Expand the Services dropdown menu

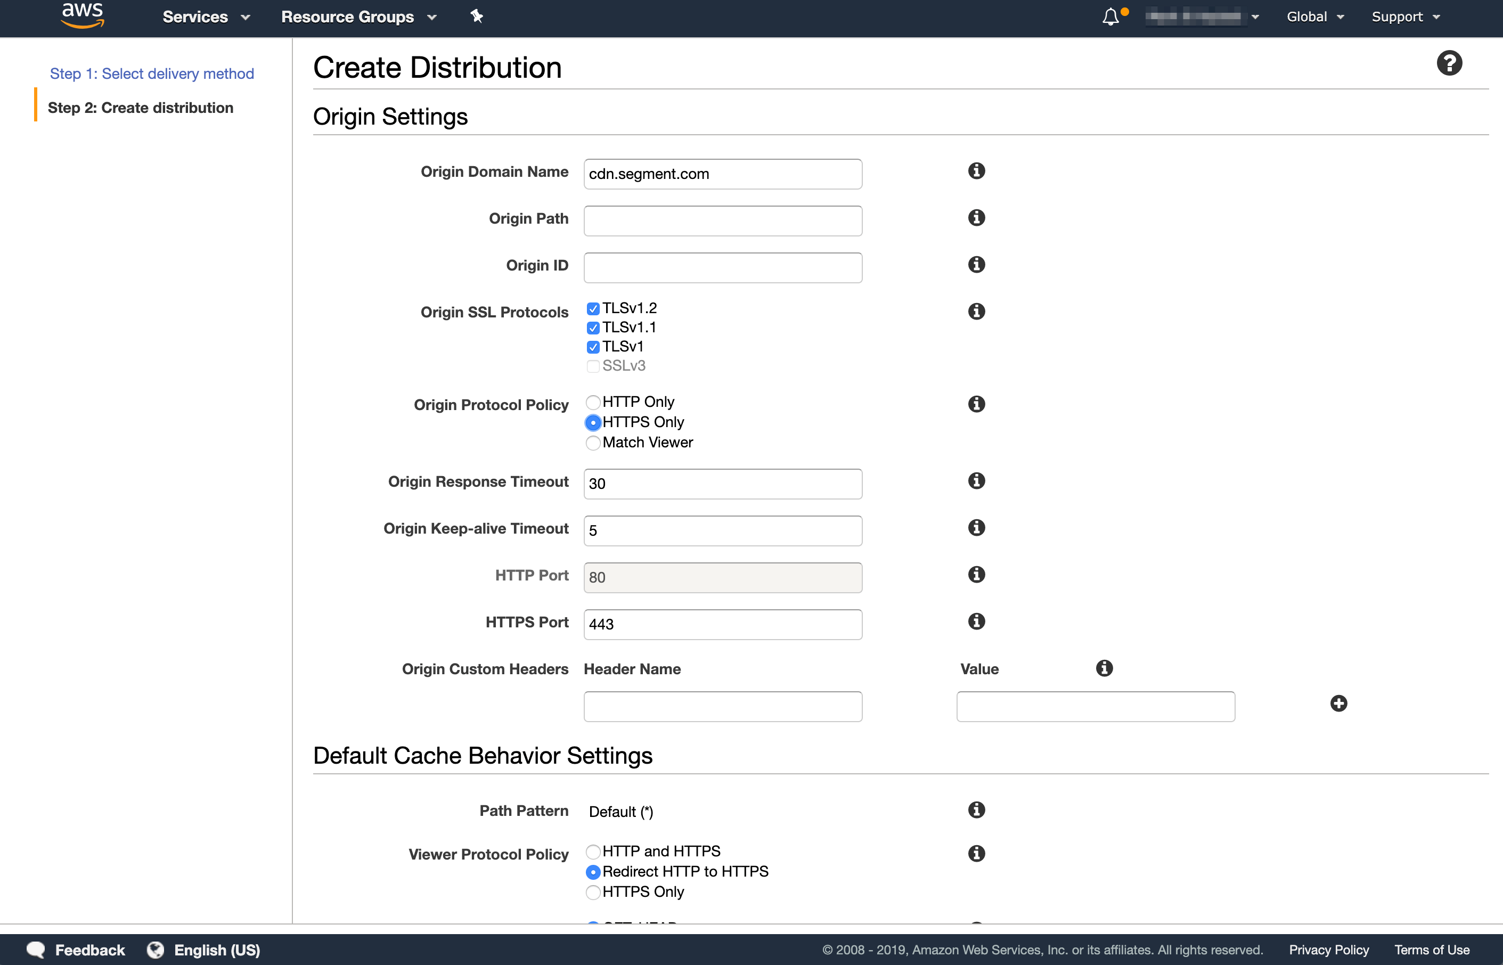click(x=206, y=17)
